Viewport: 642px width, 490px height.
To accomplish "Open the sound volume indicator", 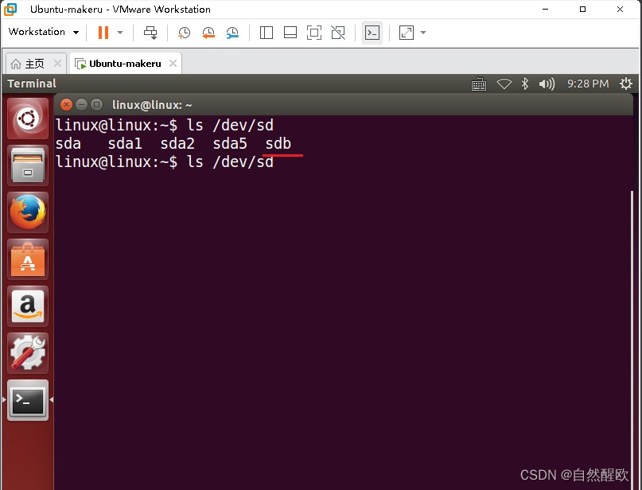I will [547, 84].
